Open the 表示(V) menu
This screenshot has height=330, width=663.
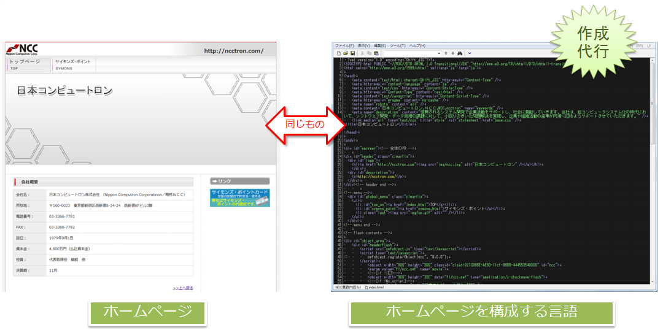(363, 45)
